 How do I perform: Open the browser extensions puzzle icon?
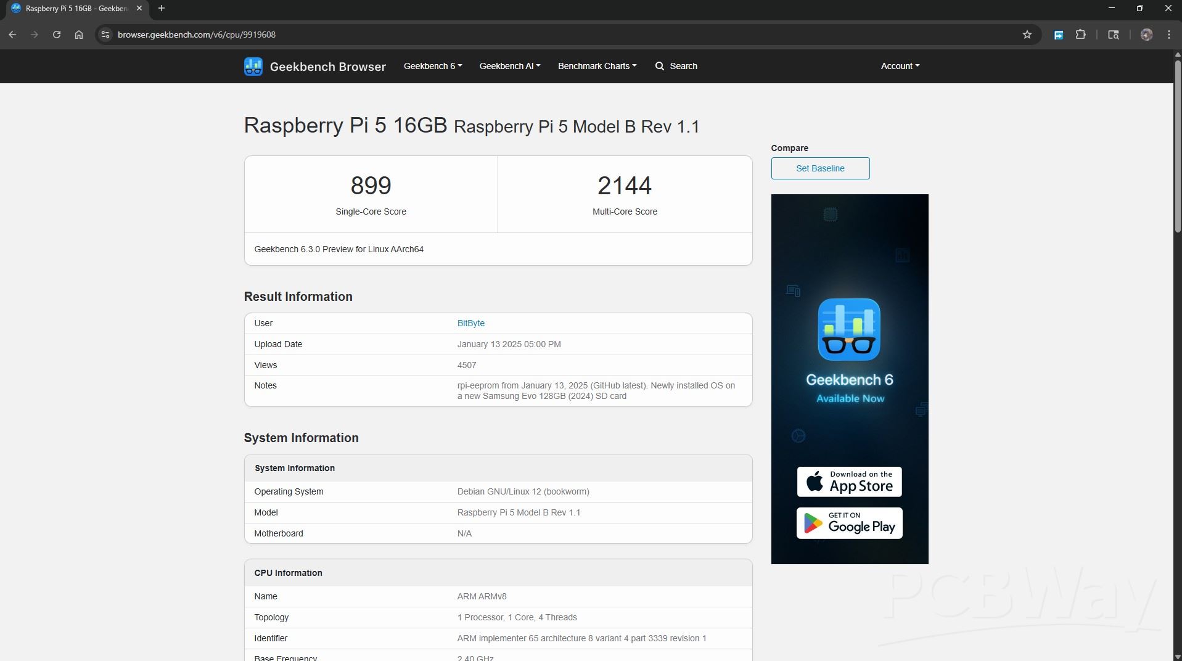(1080, 35)
